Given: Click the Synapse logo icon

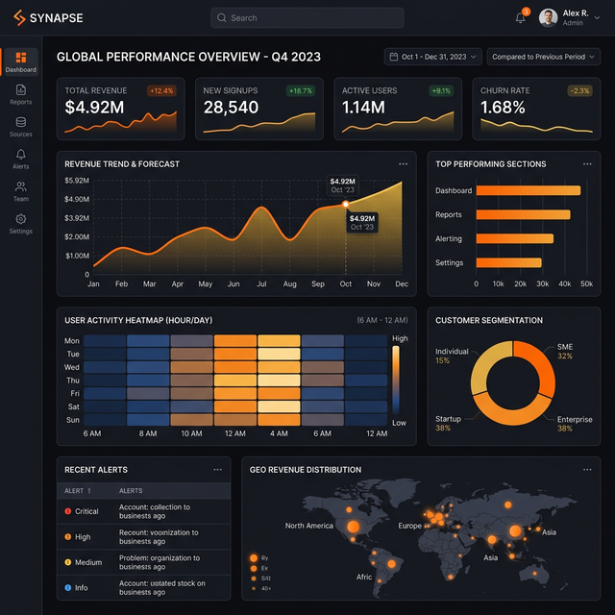Looking at the screenshot, I should tap(19, 17).
